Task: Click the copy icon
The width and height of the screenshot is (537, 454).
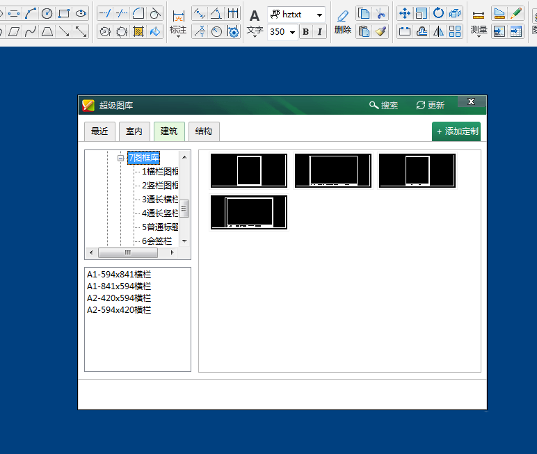Action: (x=364, y=14)
